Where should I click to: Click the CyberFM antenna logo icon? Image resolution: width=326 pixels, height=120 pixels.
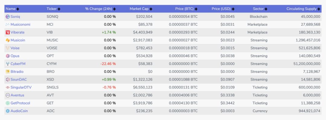point(8,64)
